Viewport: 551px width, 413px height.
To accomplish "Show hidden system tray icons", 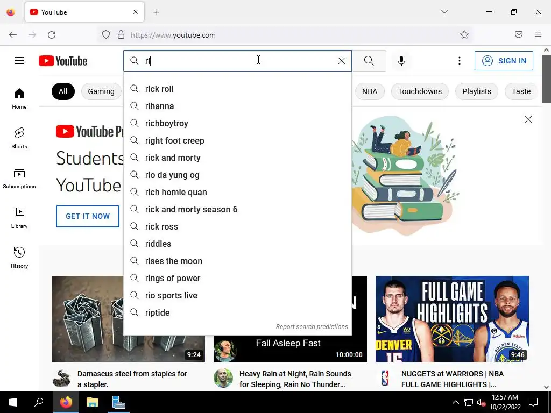I will tap(455, 402).
